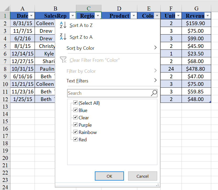The height and width of the screenshot is (190, 218).
Task: Click the Clear Filter funnel icon
Action: coord(63,60)
